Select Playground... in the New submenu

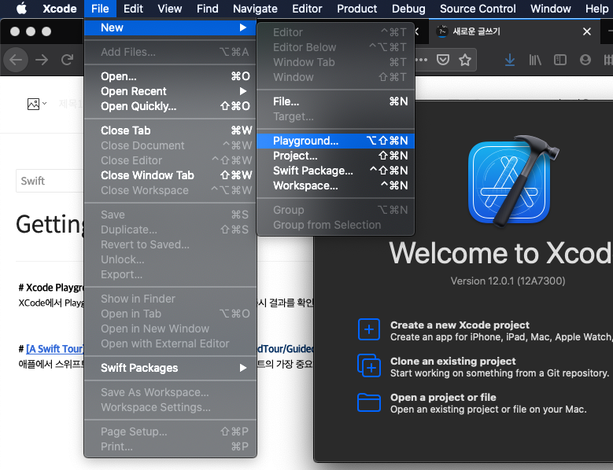click(x=335, y=141)
